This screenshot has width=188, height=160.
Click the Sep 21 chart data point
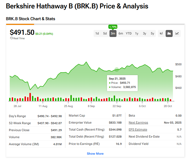coord(117,69)
